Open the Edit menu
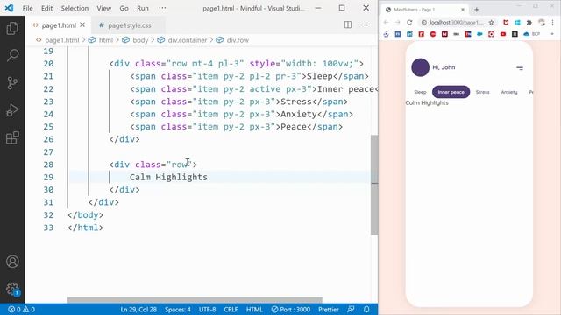The image size is (561, 315). coord(46,8)
